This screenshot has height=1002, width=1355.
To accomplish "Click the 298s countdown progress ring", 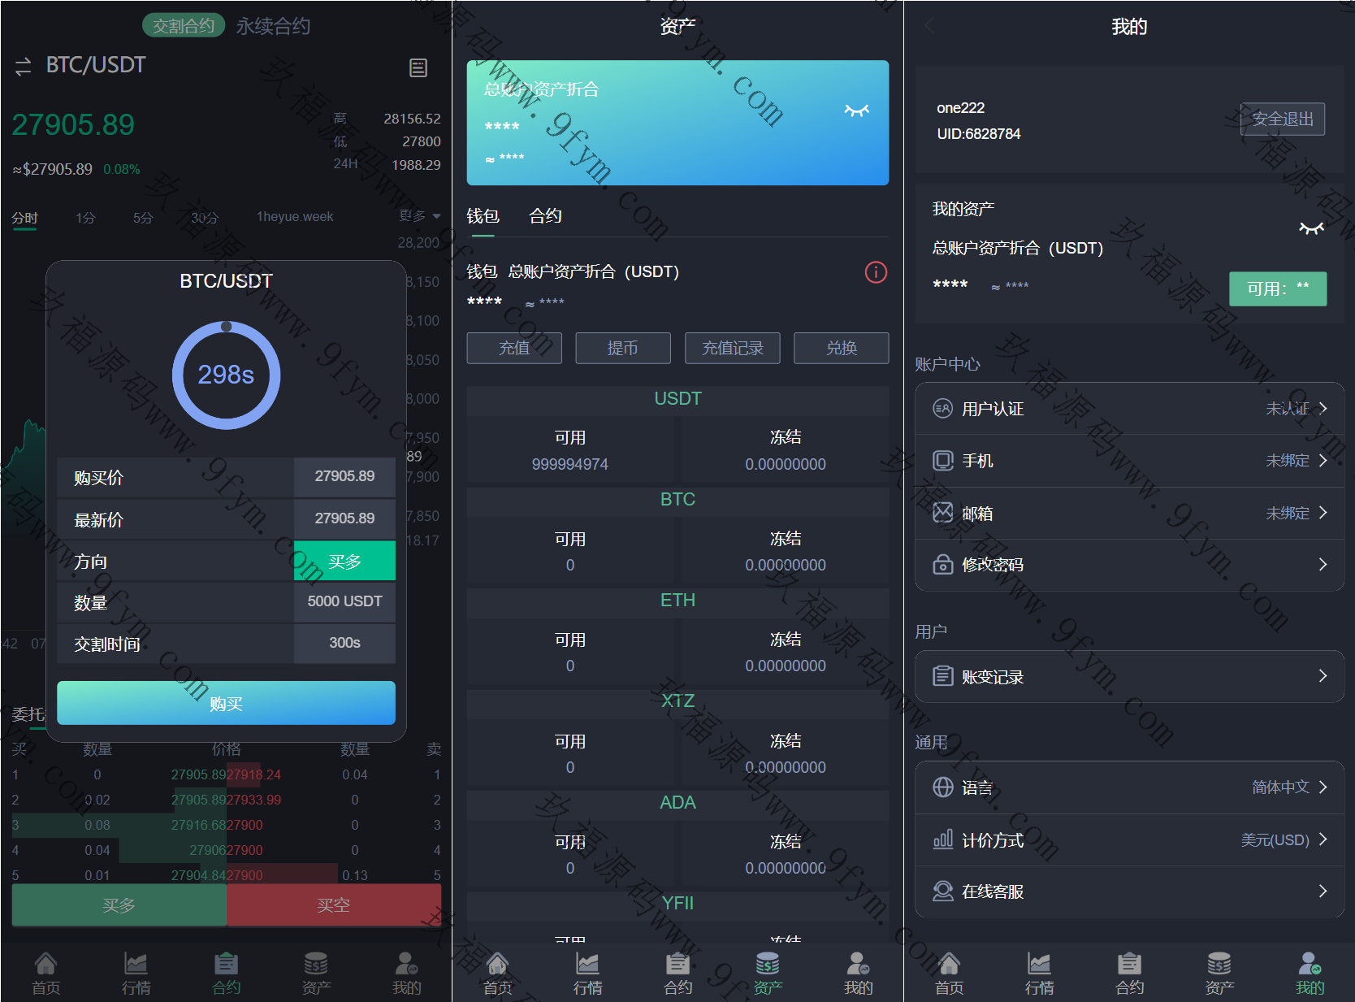I will tap(226, 375).
